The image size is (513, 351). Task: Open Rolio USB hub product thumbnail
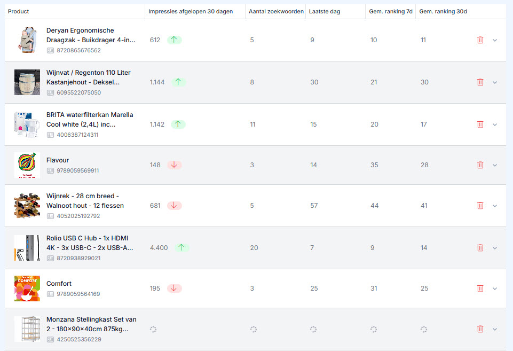(x=27, y=248)
